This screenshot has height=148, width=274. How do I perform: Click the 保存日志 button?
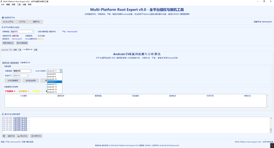point(36,136)
